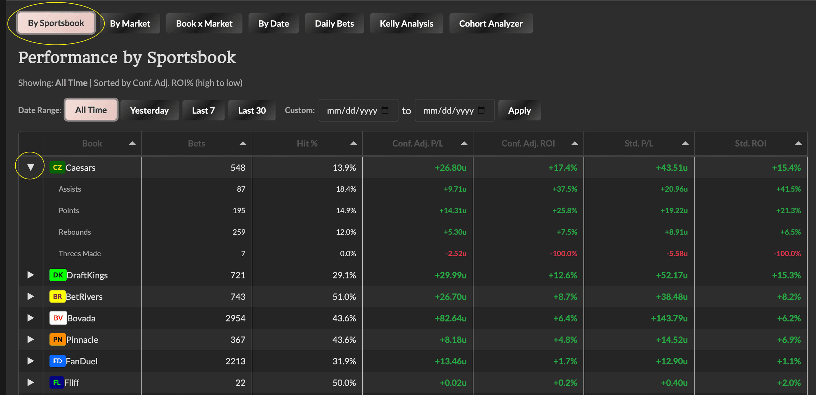Collapse the Caesars row breakdown
816x395 pixels.
[x=30, y=167]
